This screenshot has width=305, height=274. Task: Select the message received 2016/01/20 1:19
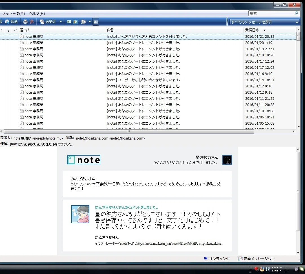point(148,43)
